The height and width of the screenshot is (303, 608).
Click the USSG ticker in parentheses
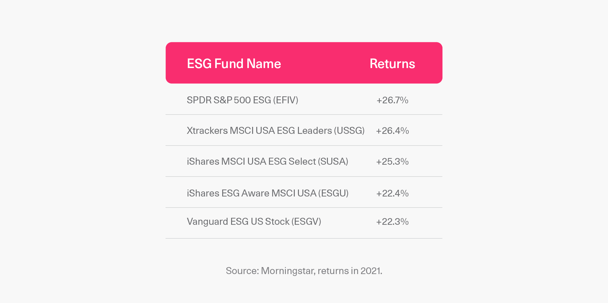click(349, 131)
